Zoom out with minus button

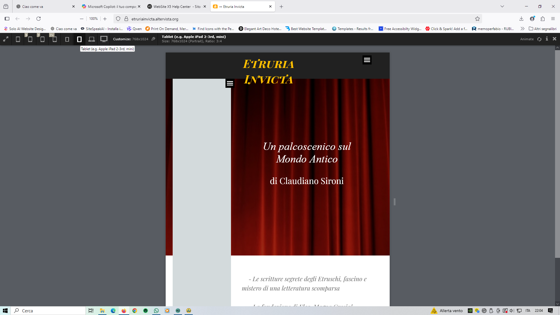point(82,19)
